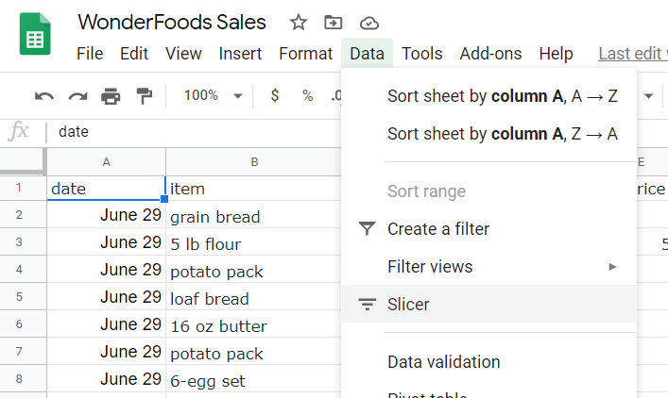
Task: Click the move to folder icon
Action: [x=334, y=23]
